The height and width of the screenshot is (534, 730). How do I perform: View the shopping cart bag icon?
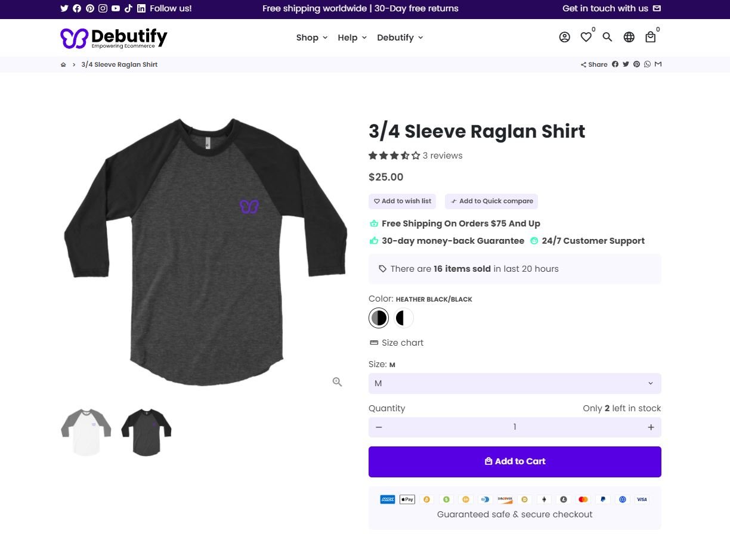click(x=650, y=37)
